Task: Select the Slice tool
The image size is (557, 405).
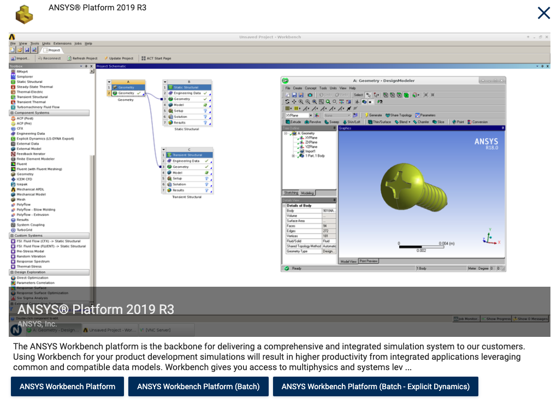Action: pyautogui.click(x=439, y=122)
